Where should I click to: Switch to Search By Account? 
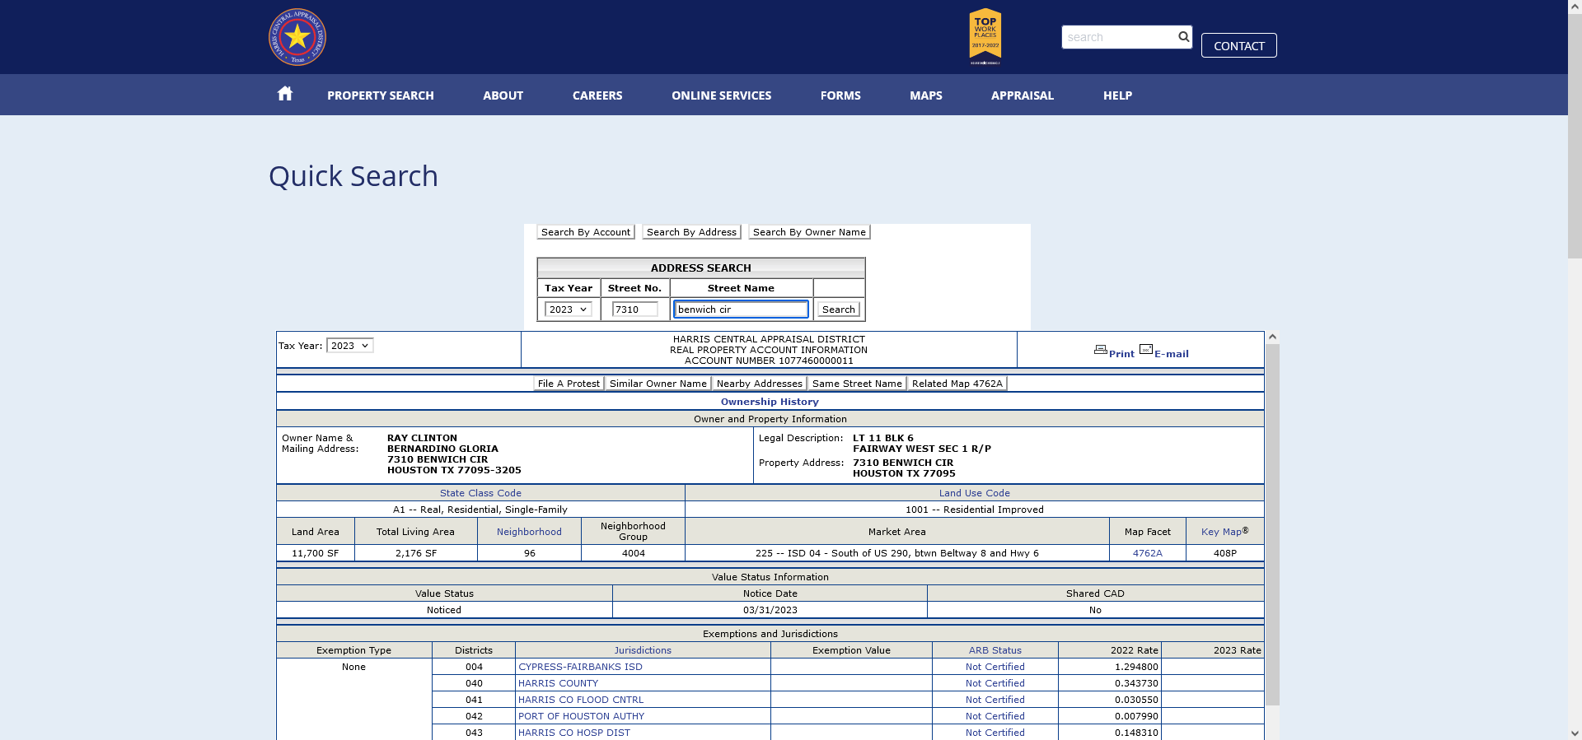586,232
